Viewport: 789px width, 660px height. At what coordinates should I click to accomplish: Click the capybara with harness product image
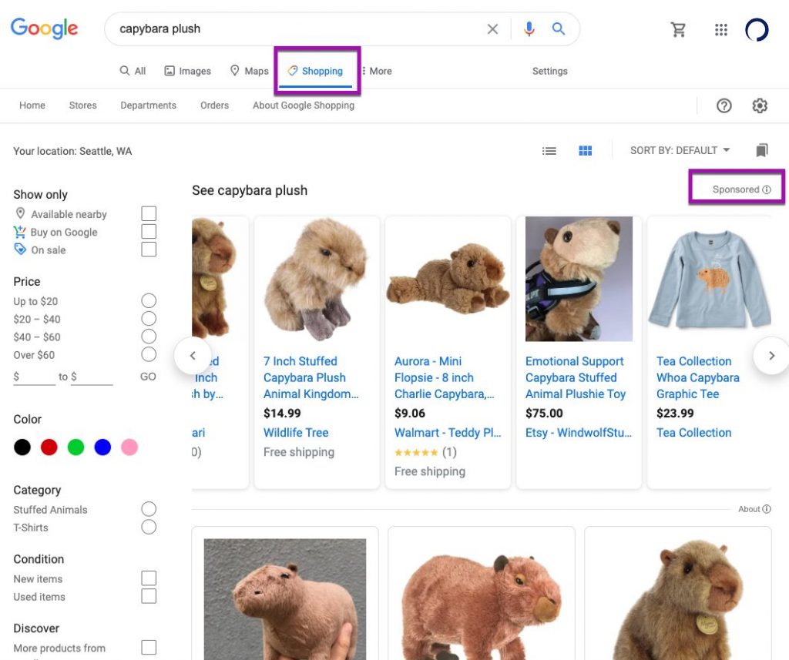click(579, 280)
